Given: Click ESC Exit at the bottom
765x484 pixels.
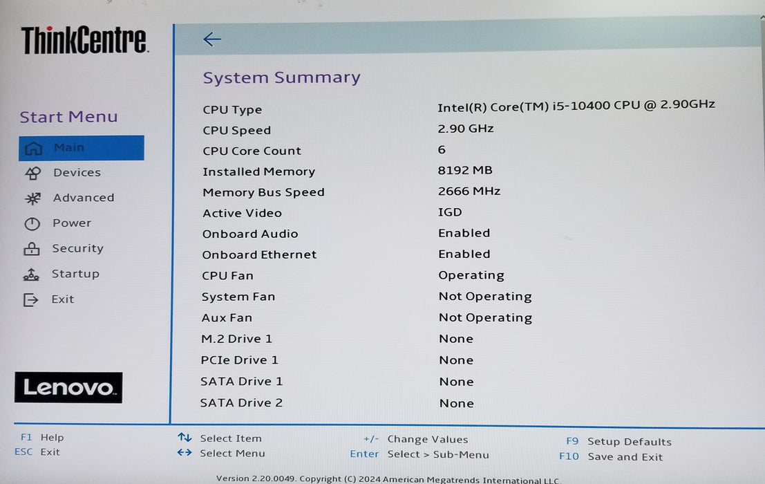Looking at the screenshot, I should click(37, 452).
